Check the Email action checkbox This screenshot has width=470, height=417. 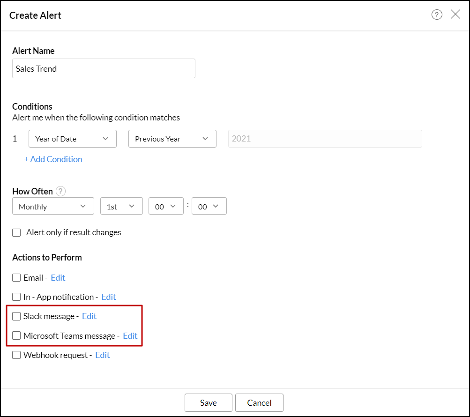coord(16,278)
